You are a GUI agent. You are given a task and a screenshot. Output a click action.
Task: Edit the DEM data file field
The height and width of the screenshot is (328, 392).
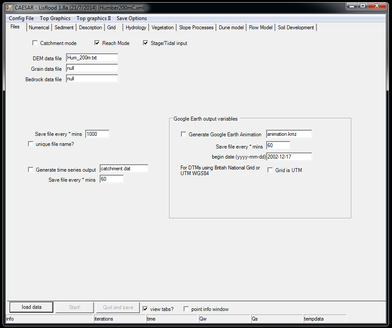(92, 57)
